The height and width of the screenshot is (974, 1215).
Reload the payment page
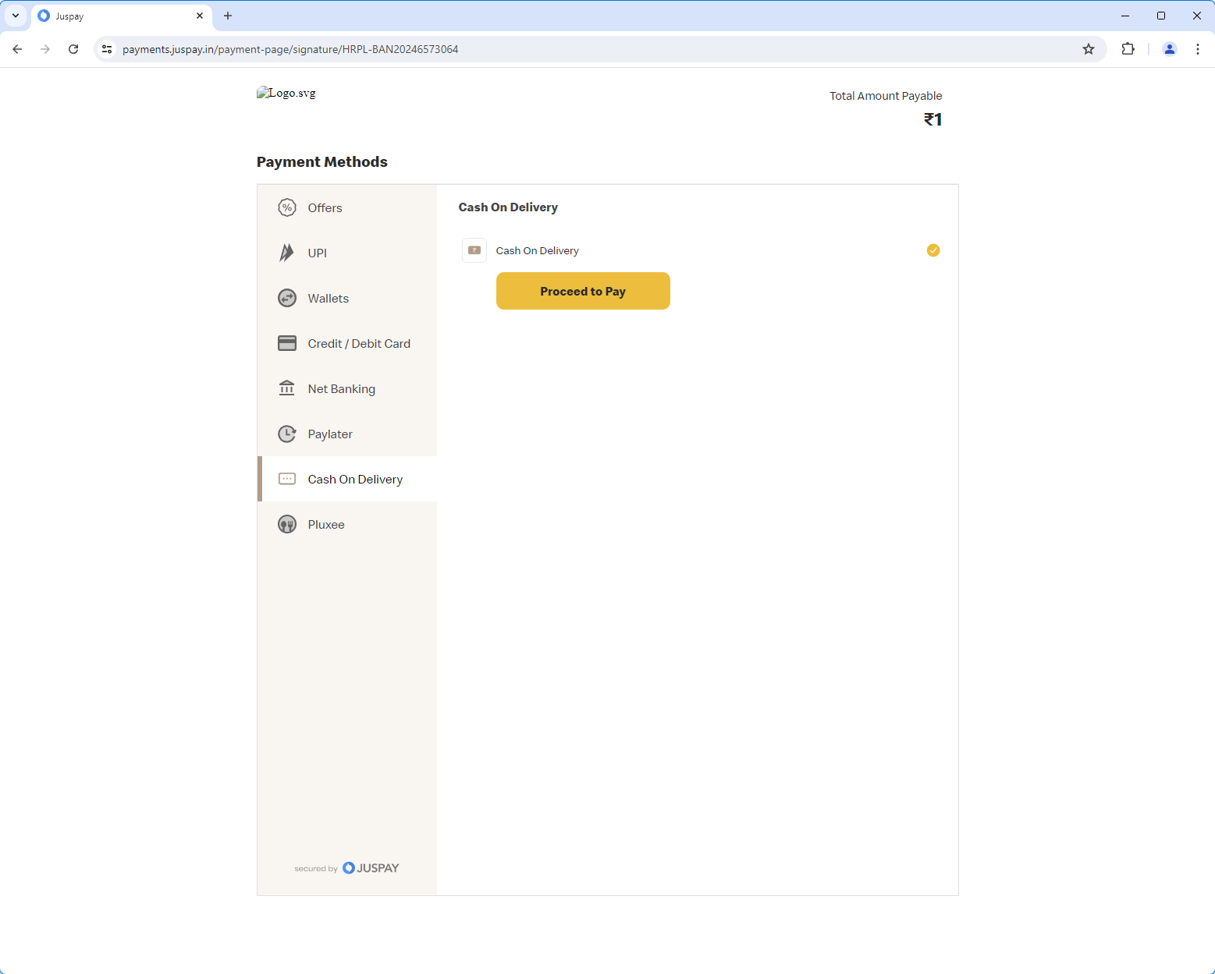73,49
